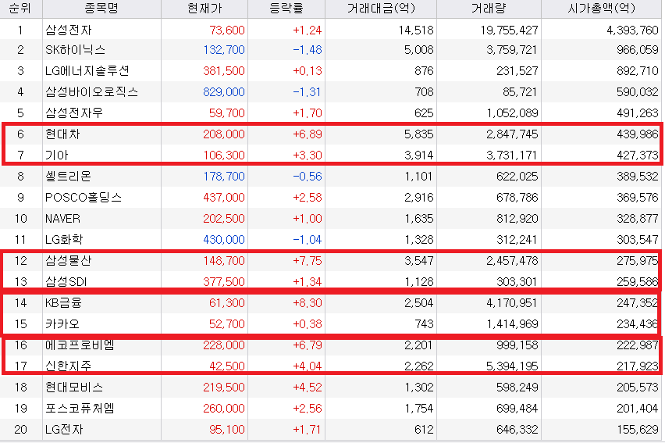665x443 pixels.
Task: Select the 에코프로비엠 stock name
Action: 80,345
